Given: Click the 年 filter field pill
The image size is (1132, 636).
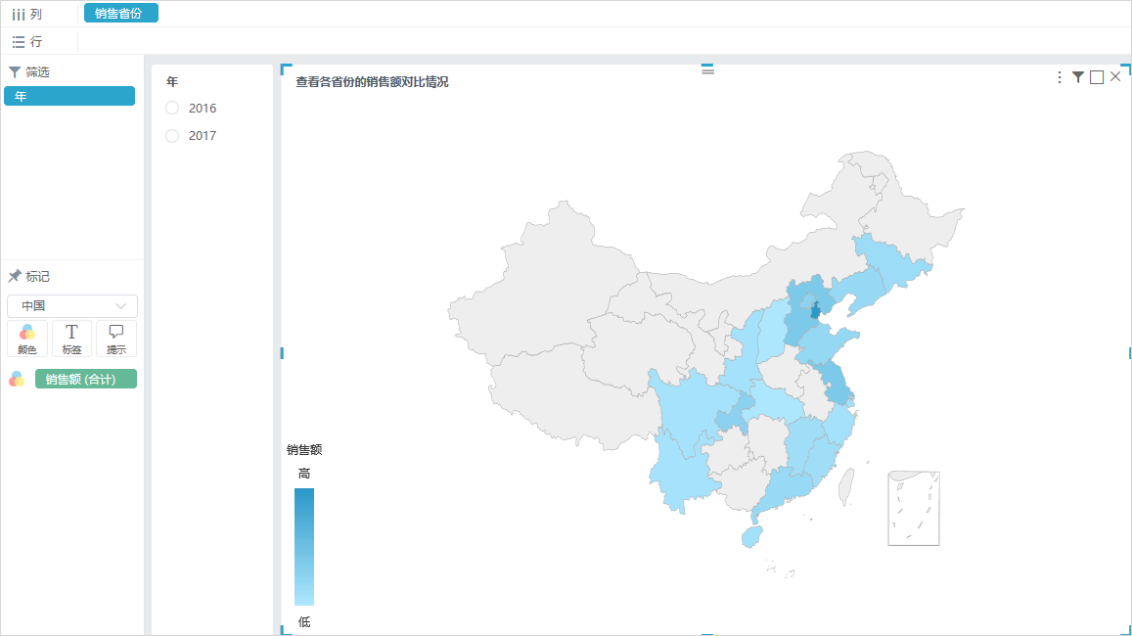Looking at the screenshot, I should click(x=69, y=96).
